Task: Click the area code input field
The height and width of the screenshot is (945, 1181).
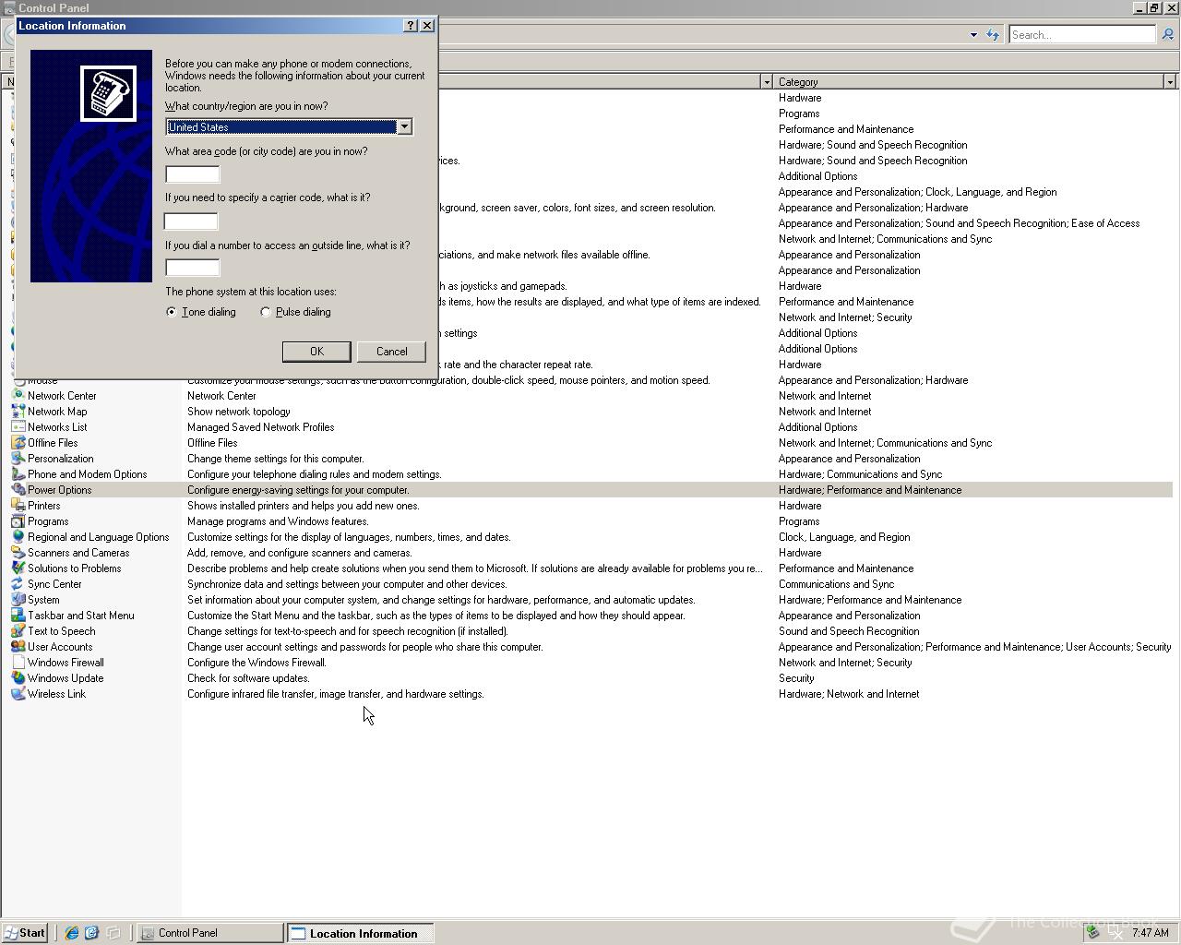Action: (x=193, y=174)
